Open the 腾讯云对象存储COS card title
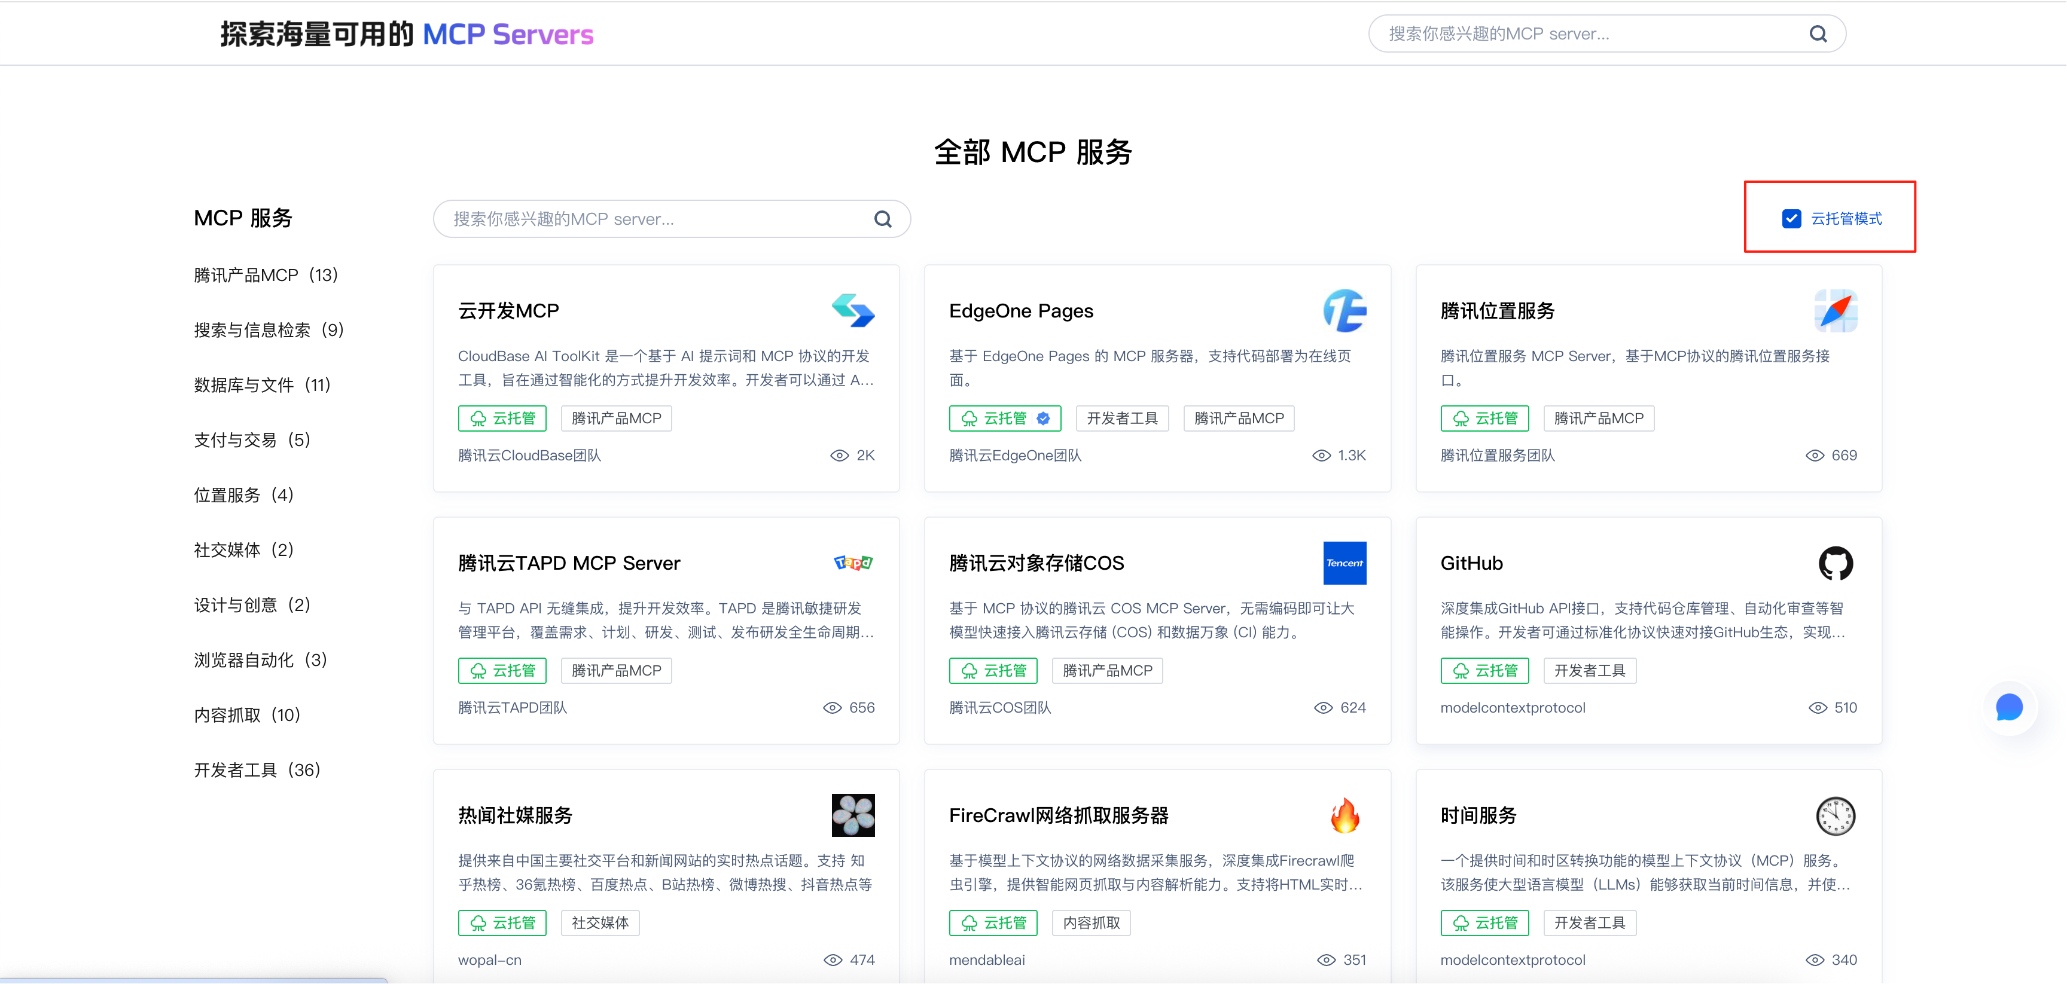This screenshot has width=2067, height=984. point(1036,563)
